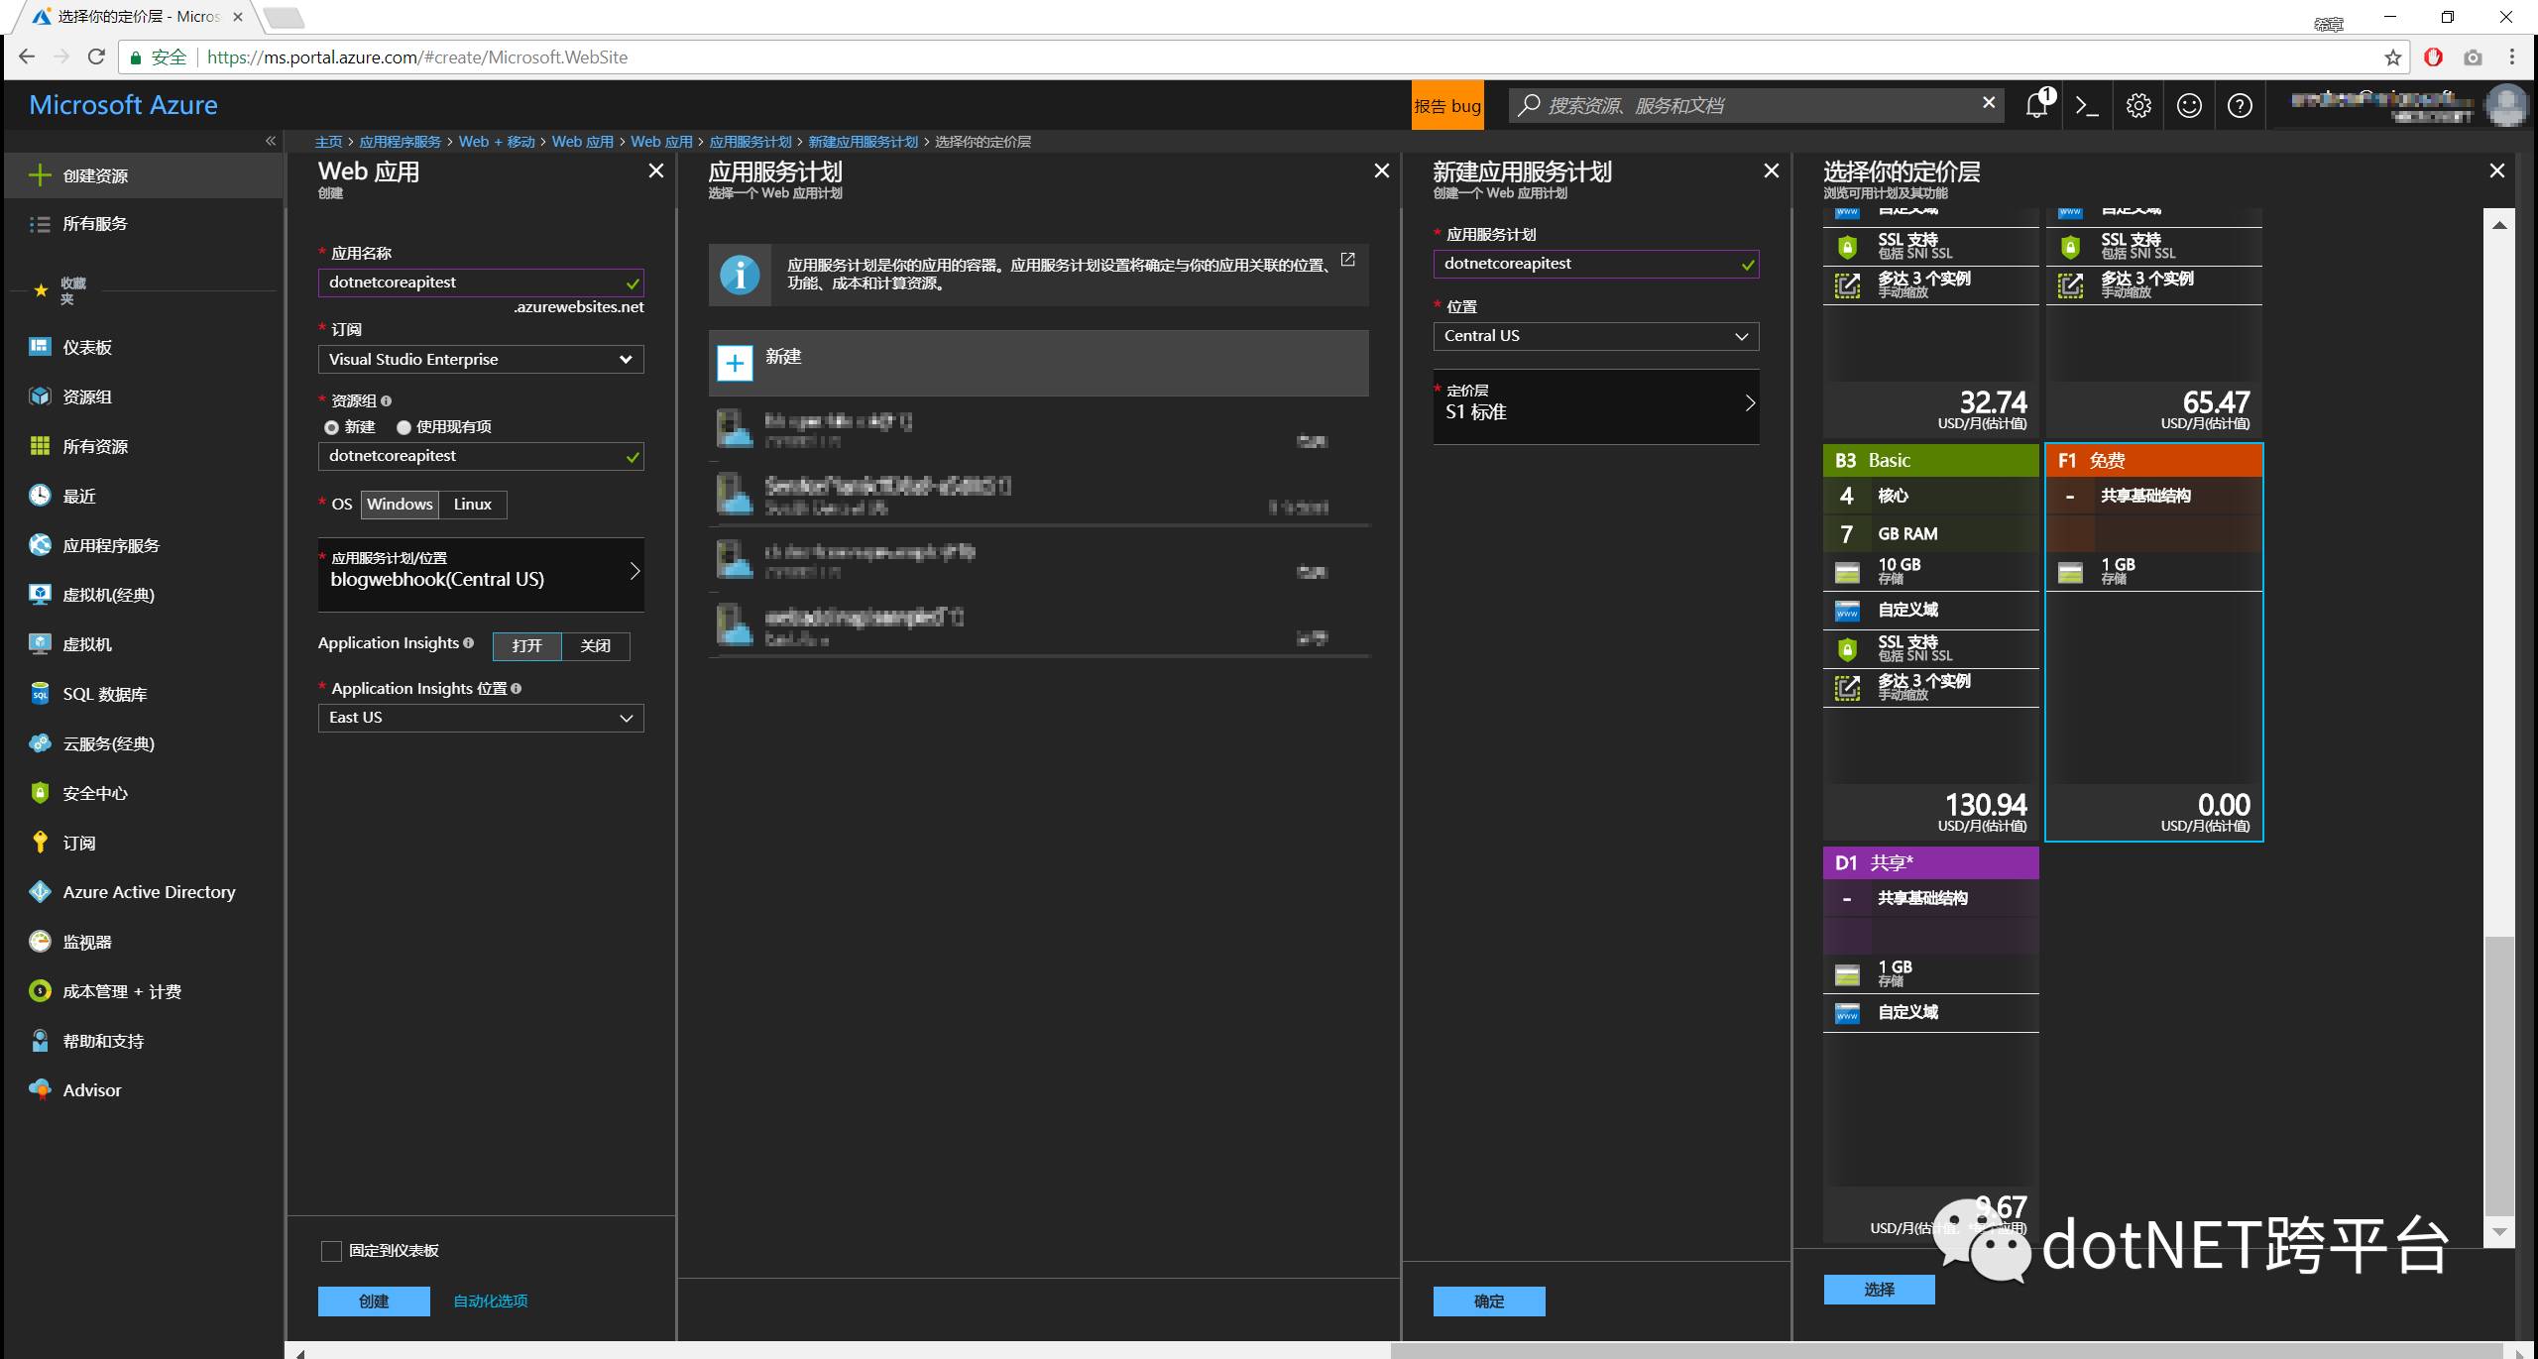Expand the 订阅 Visual Studio Enterprise dropdown
This screenshot has width=2538, height=1359.
click(x=480, y=360)
